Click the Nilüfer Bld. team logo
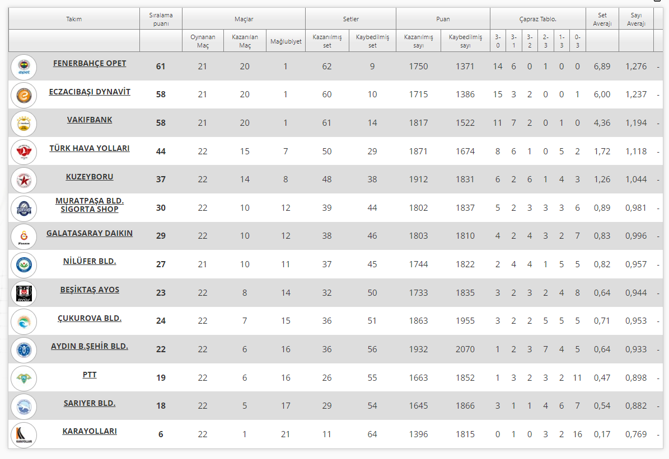The height and width of the screenshot is (459, 669). pos(24,265)
